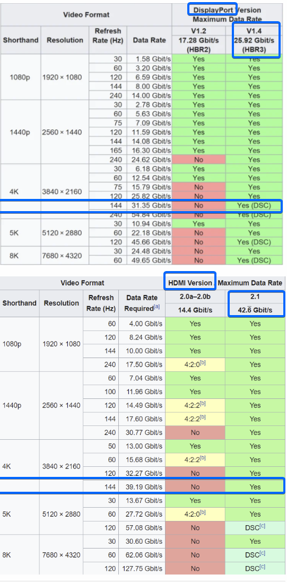Viewport: 287px width, 583px height.
Task: Select the '7.09 Gbit/s' cell
Action: tap(149, 123)
